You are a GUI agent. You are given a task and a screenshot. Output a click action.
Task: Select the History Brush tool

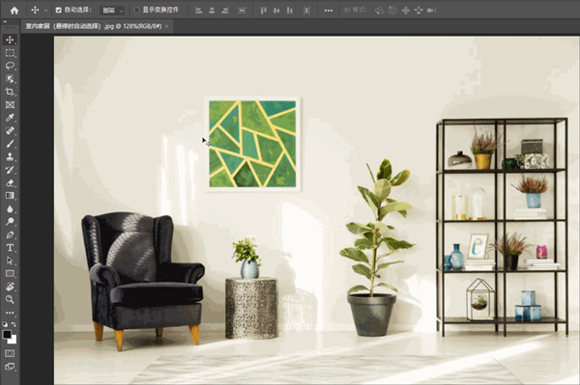(10, 170)
